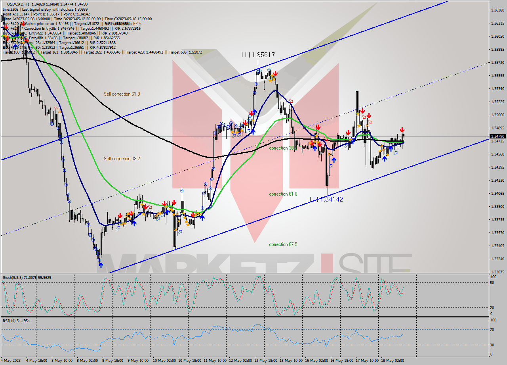507x365 pixels.
Task: Select 1.35060 on the price axis
Action: [497, 115]
